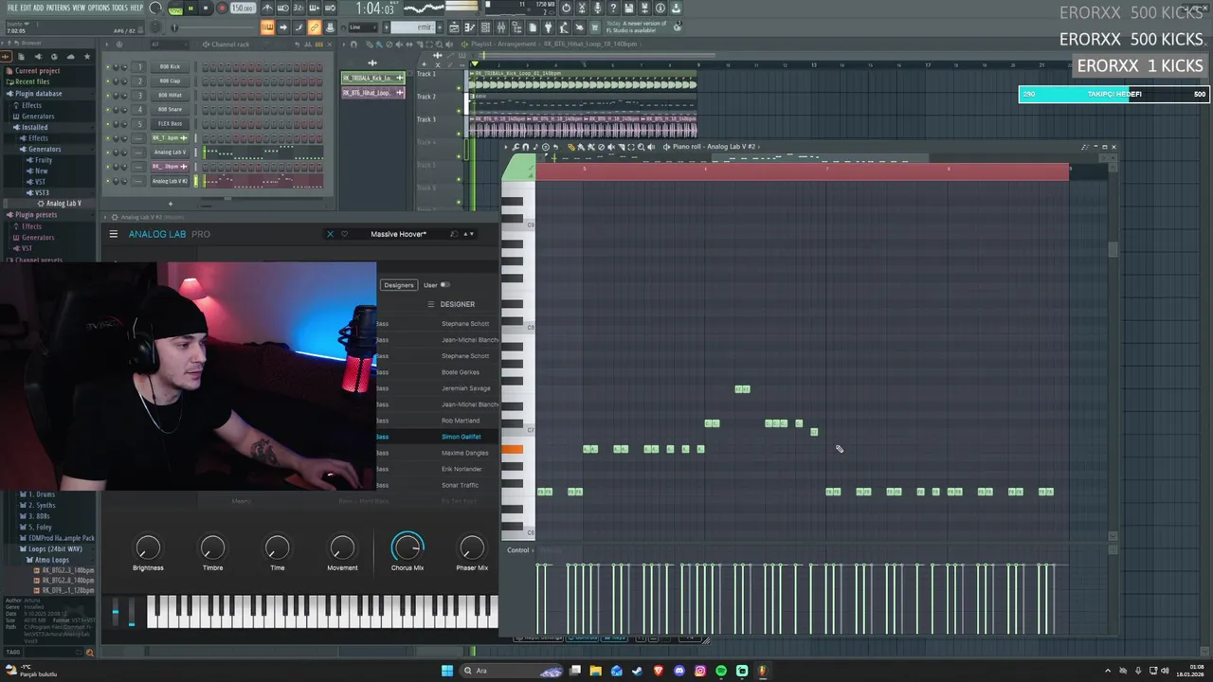Expand Plugin presets in browser
The image size is (1213, 682).
coord(36,215)
